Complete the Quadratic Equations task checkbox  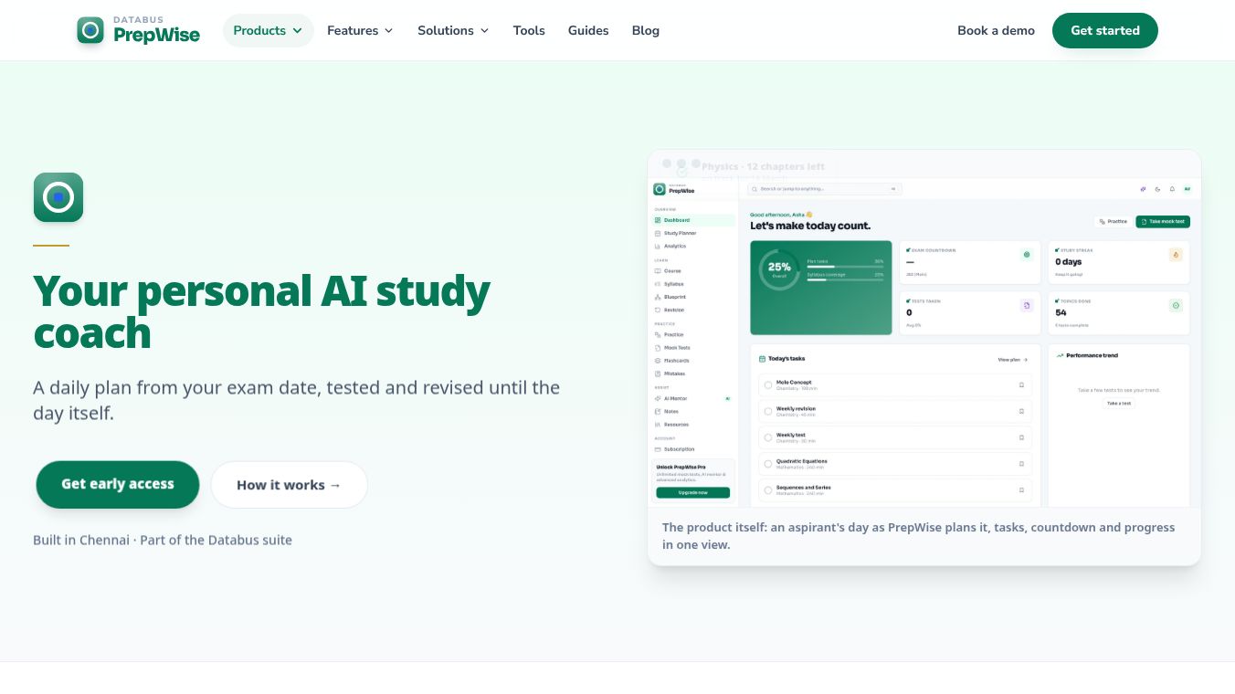coord(768,464)
